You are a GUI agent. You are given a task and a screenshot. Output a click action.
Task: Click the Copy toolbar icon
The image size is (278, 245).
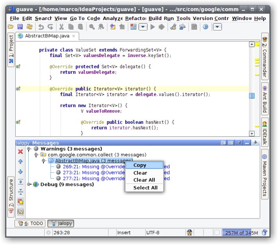coord(71,27)
